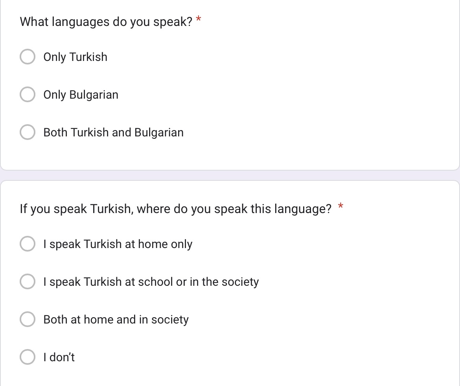Click the Both at home and in society label
Viewport: 460px width, 386px height.
click(x=116, y=320)
